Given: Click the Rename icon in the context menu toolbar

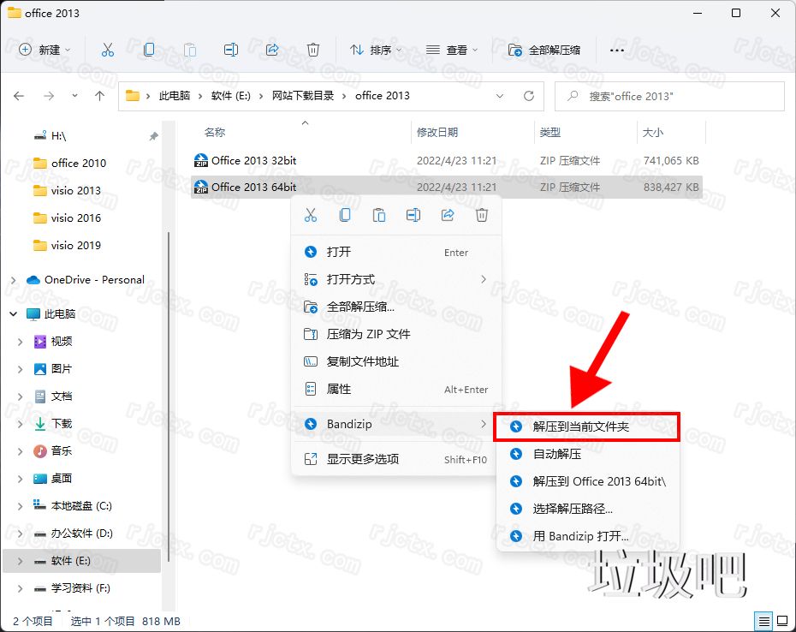Looking at the screenshot, I should click(413, 215).
